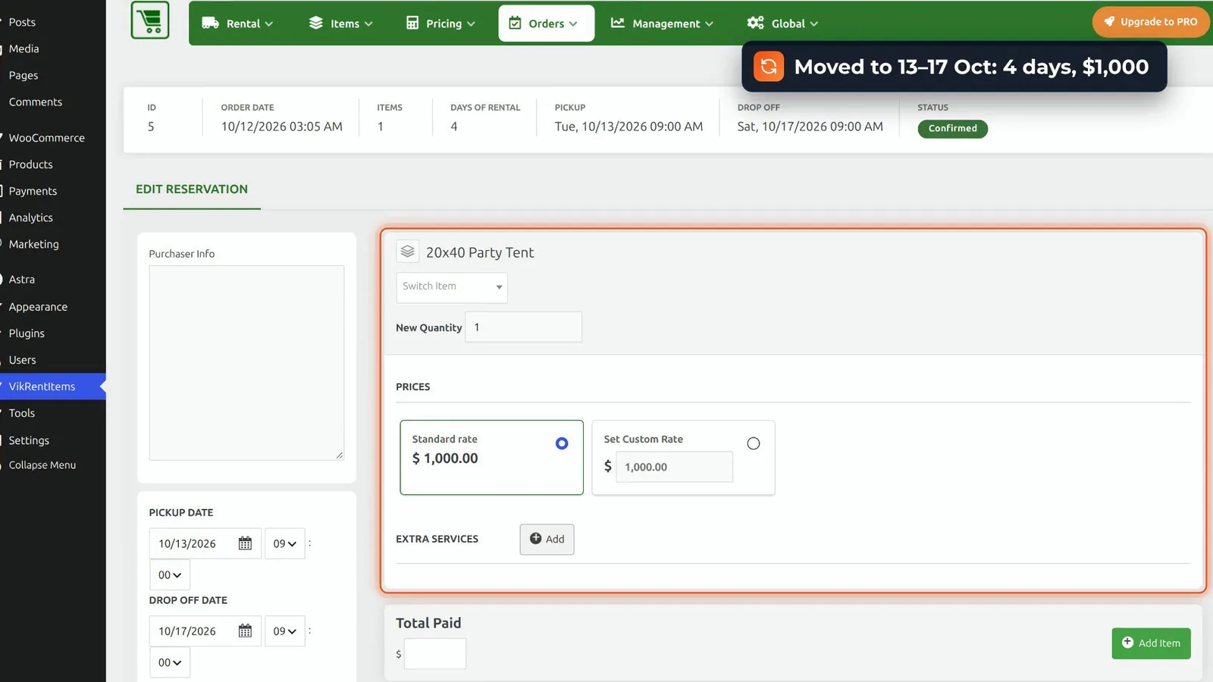Open the Pricing menu
Viewport: 1213px width, 682px height.
441,23
